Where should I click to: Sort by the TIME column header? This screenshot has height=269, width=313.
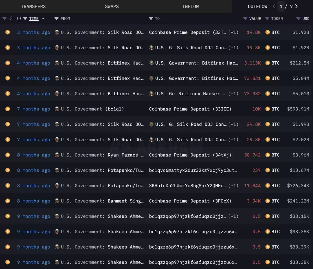click(x=34, y=19)
